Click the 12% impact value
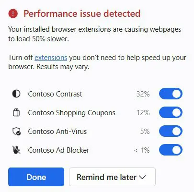194x192 pixels. [x=143, y=113]
